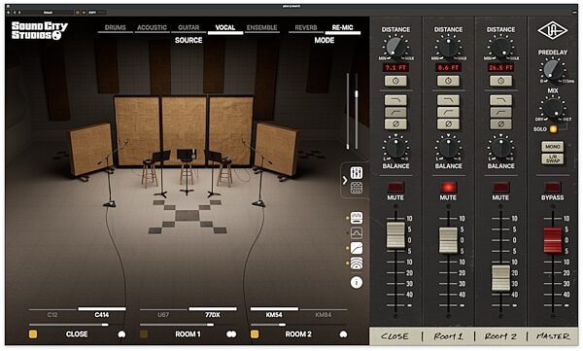Select the ENSEMBLE source tab
This screenshot has height=351, width=583.
coord(261,27)
